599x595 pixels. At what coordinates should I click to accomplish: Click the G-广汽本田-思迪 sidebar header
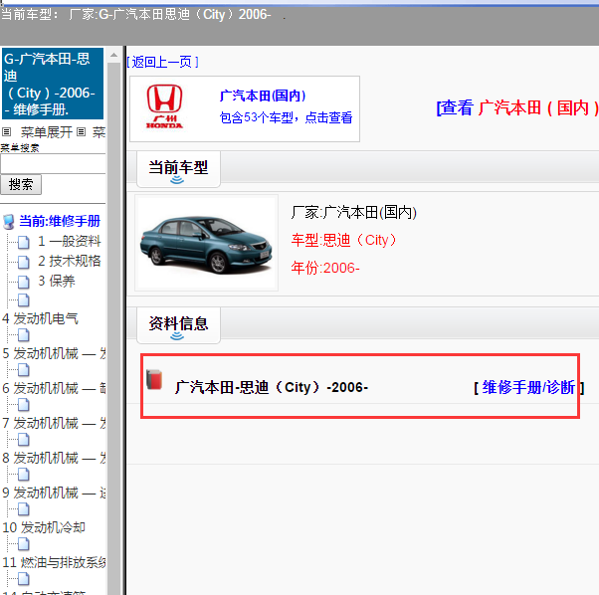coord(53,84)
